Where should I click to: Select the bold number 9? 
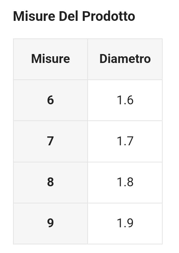pos(51,223)
